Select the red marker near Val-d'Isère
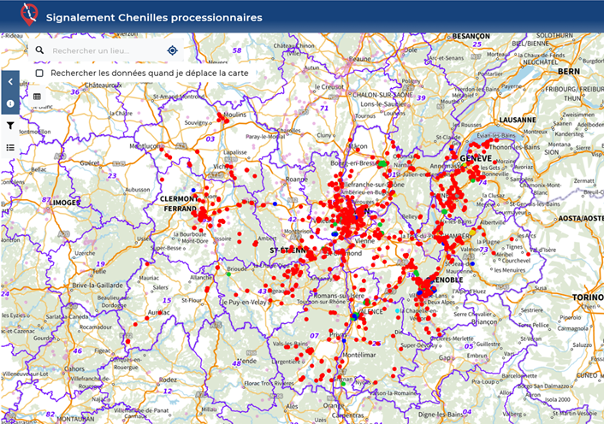The image size is (604, 424). click(x=528, y=255)
